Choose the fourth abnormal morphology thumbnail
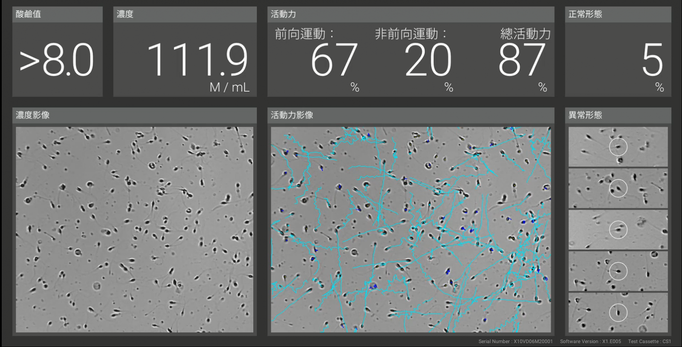This screenshot has height=347, width=682. 618,271
